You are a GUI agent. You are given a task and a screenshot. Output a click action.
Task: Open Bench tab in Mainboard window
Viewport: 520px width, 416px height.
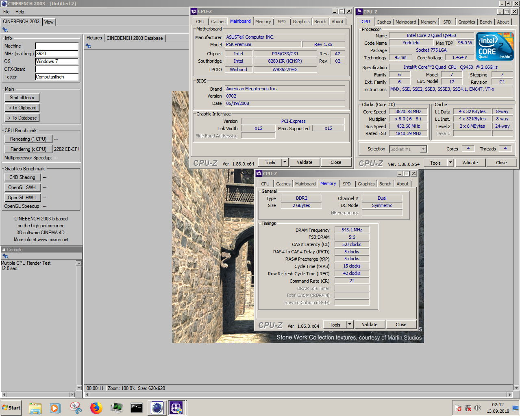click(x=320, y=22)
